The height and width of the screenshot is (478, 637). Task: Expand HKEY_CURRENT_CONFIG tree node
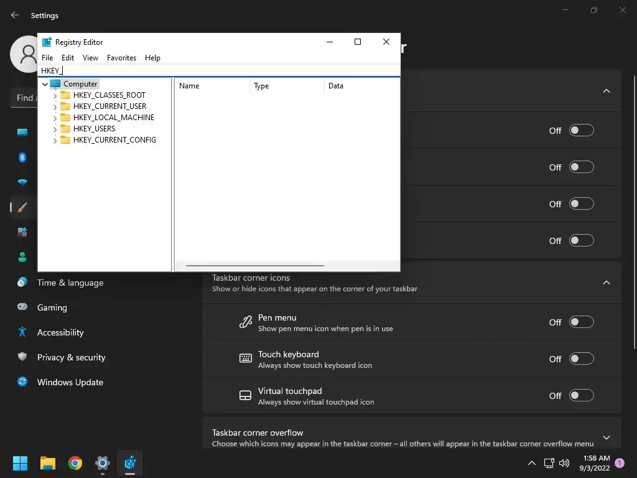pos(55,141)
